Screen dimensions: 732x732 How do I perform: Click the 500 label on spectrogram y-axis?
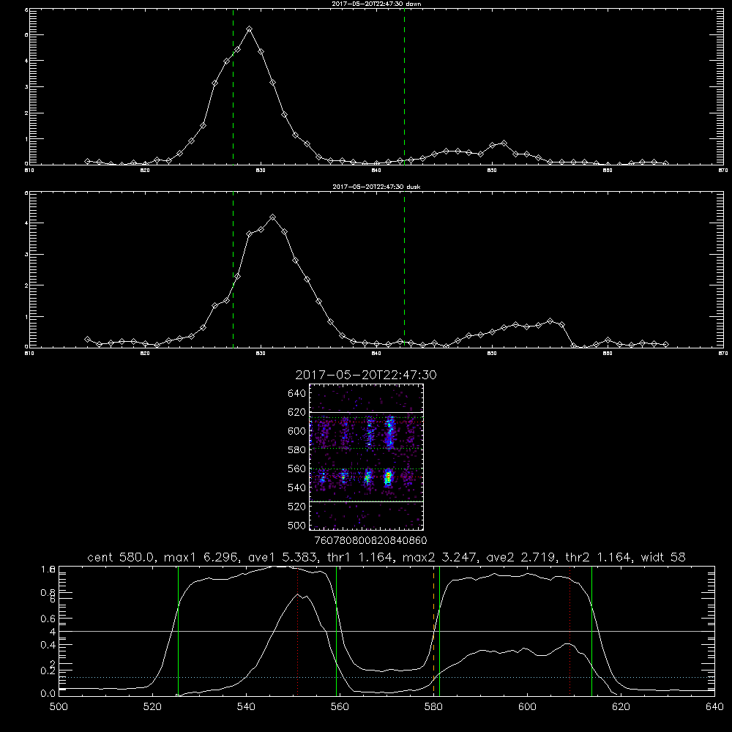point(297,525)
